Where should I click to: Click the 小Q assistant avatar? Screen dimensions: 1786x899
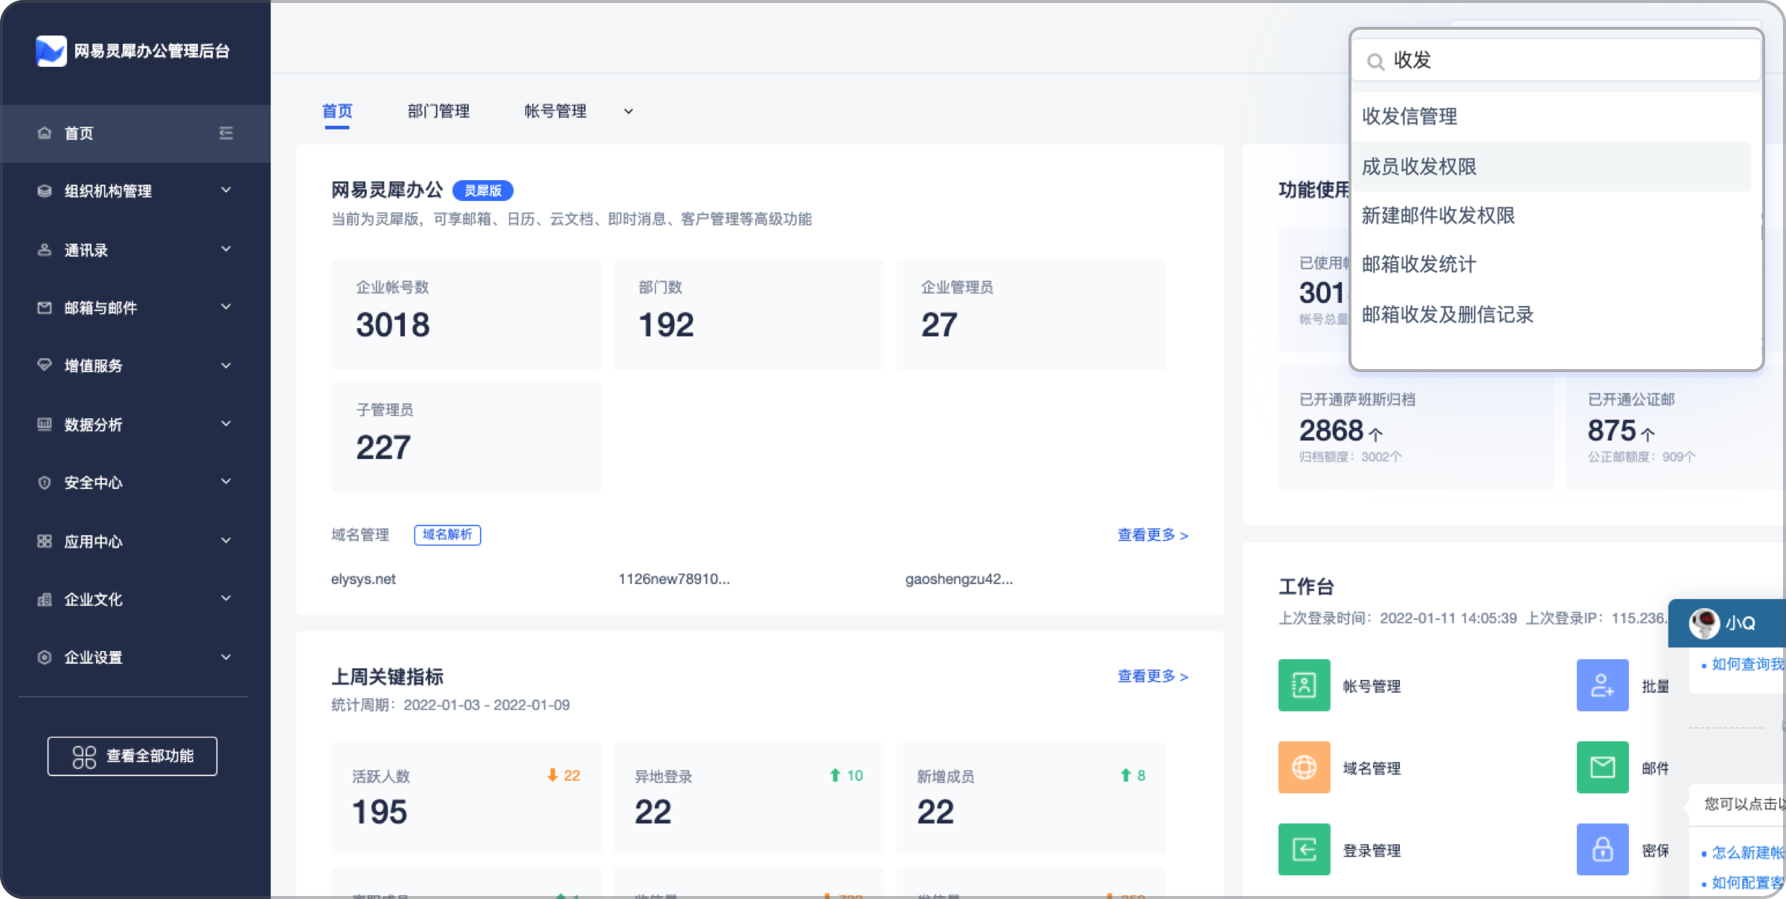pos(1704,623)
